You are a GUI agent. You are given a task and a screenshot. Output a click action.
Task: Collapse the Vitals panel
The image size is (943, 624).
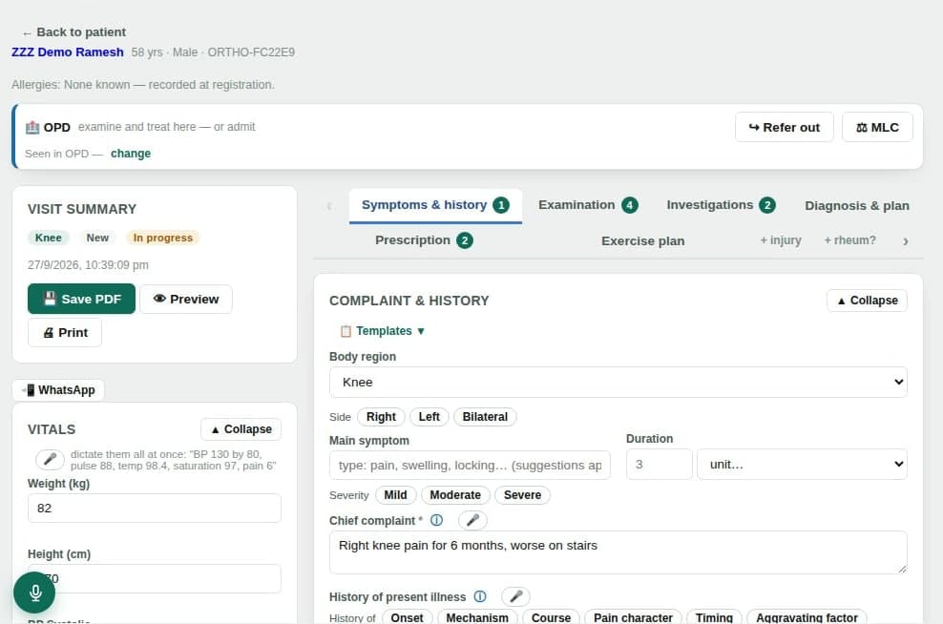[241, 429]
